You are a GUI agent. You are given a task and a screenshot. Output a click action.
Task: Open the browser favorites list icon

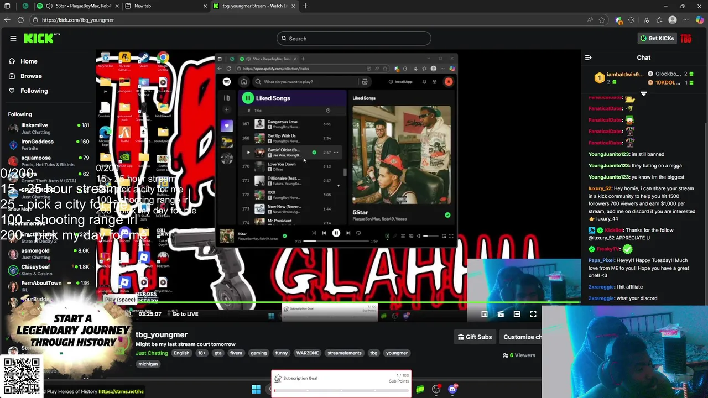pos(659,20)
